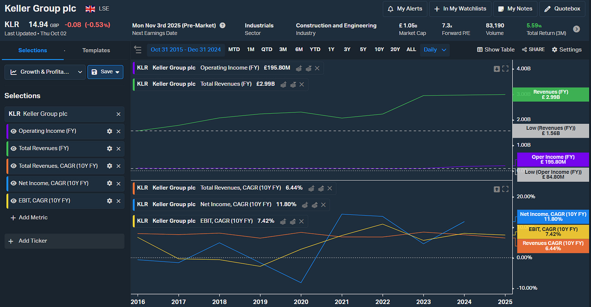Expand the upper chart to fullscreen

point(505,69)
